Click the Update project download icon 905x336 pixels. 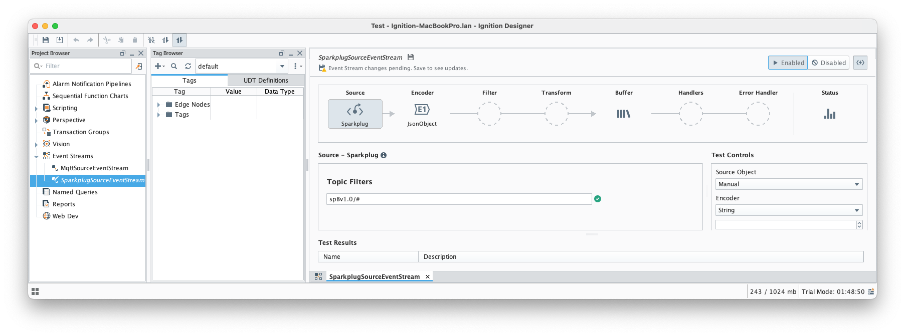(x=60, y=40)
